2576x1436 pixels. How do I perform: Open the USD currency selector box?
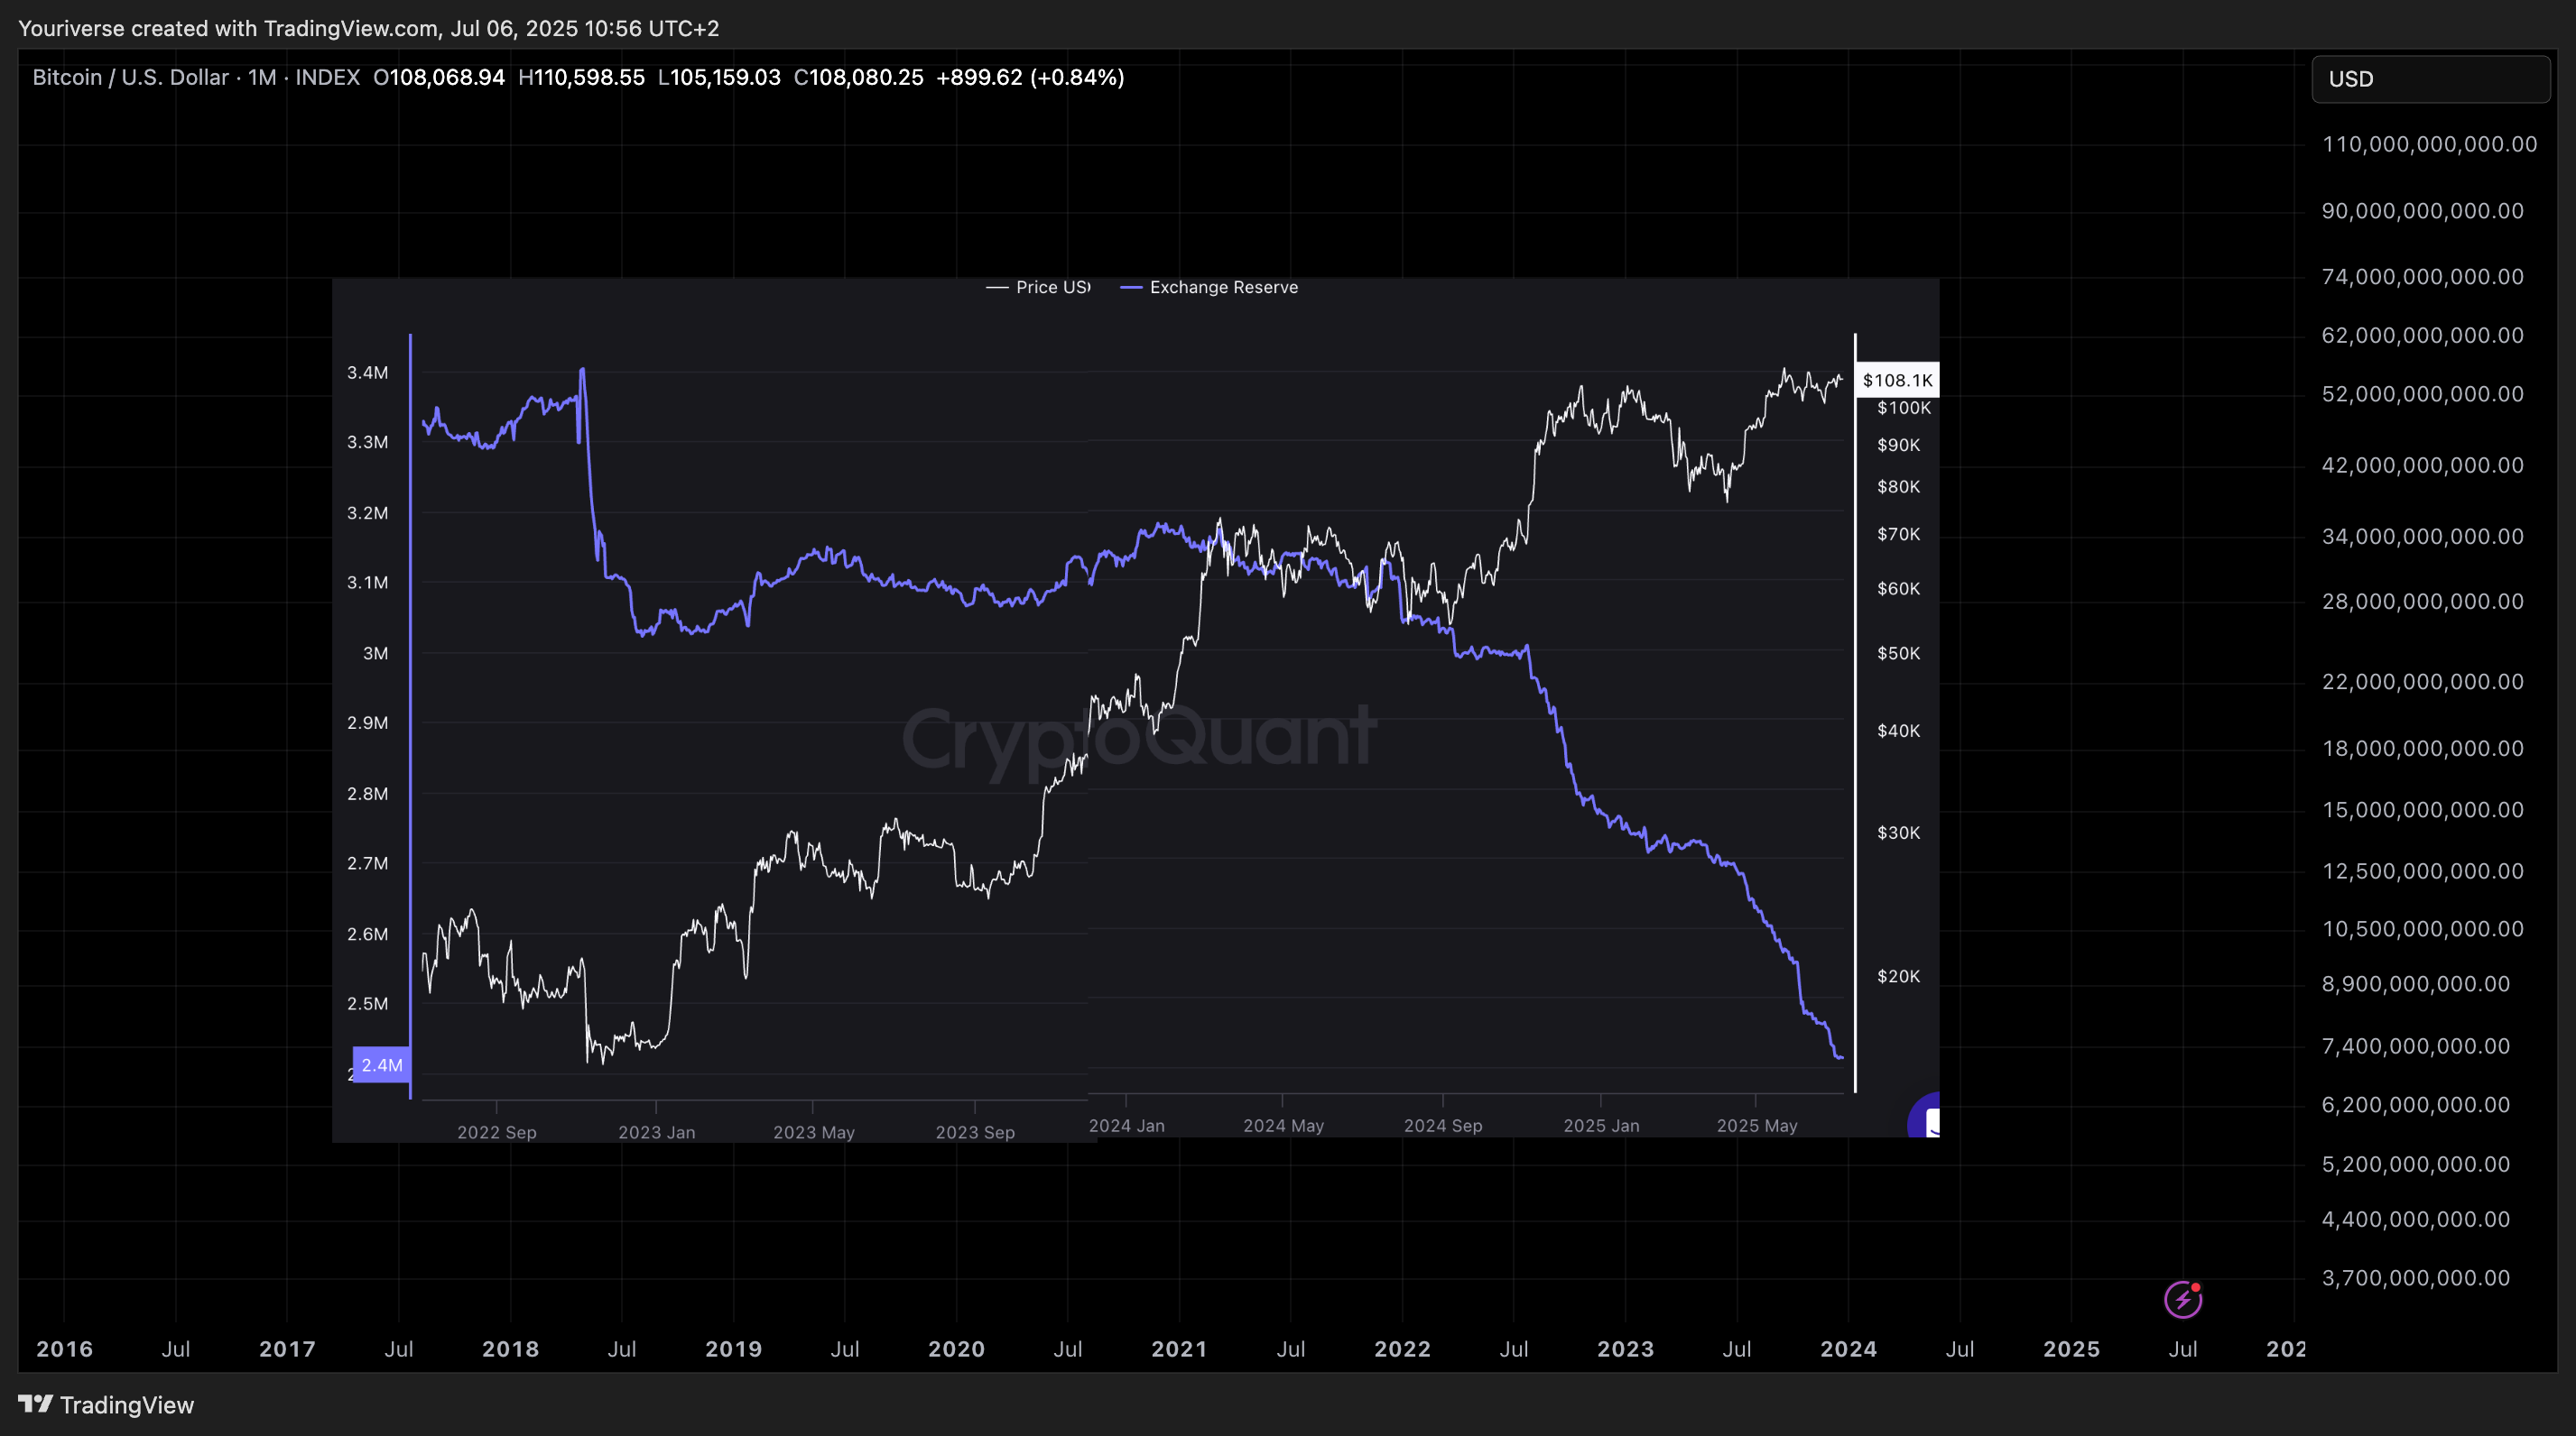pos(2431,79)
